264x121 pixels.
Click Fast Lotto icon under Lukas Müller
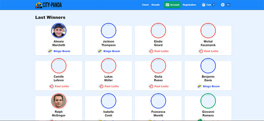(x=101, y=86)
